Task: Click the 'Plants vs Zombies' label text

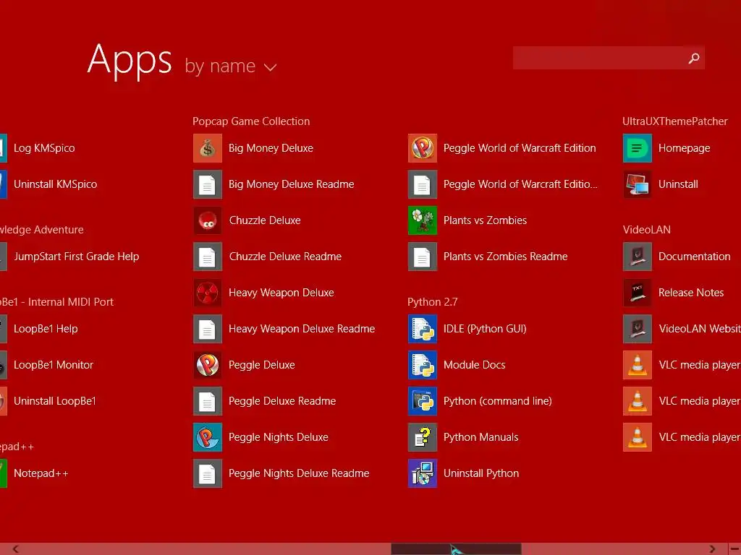Action: [x=485, y=220]
